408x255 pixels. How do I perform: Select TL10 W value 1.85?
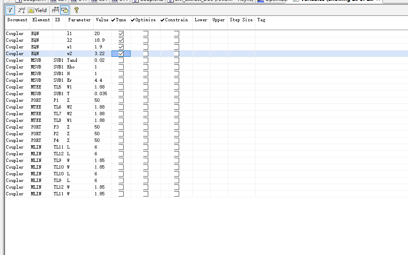(x=100, y=167)
